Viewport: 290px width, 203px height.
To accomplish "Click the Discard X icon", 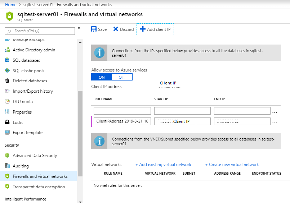I will tap(116, 29).
